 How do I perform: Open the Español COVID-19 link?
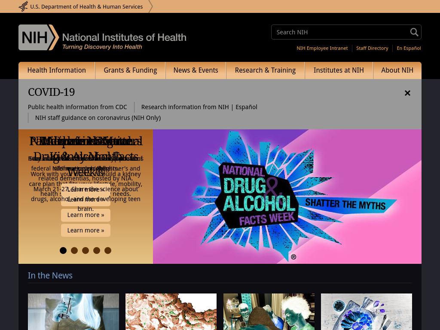point(246,107)
